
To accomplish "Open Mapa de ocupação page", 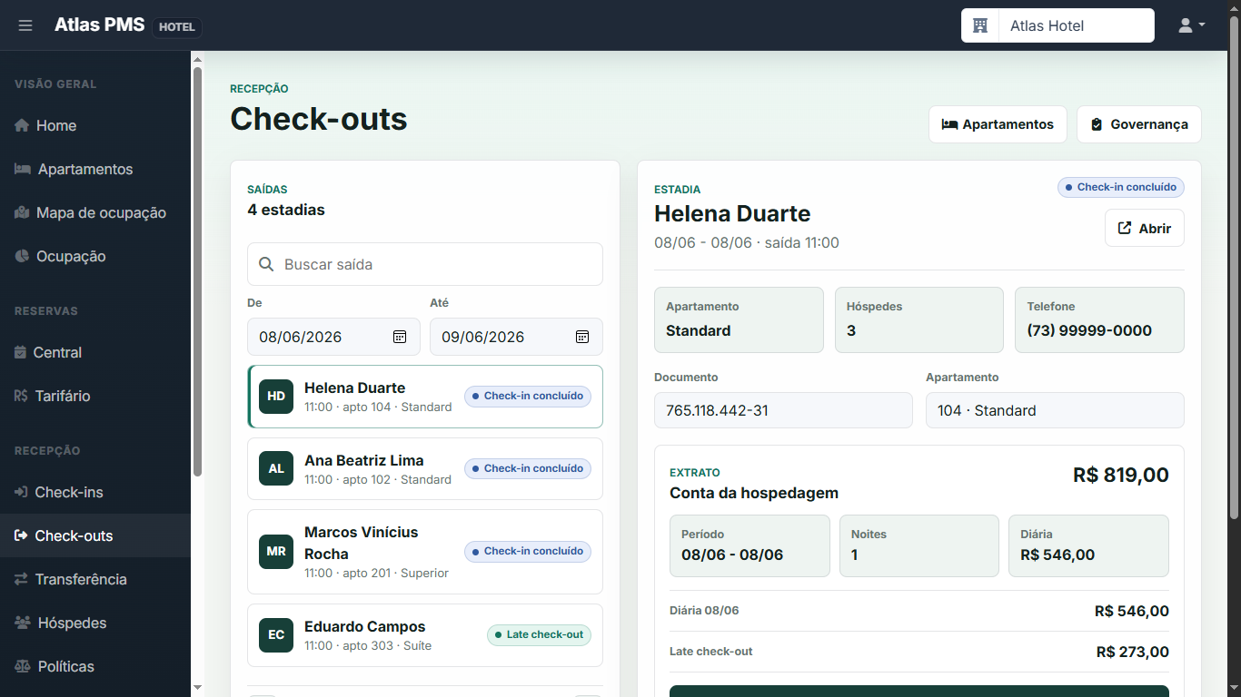I will point(95,212).
